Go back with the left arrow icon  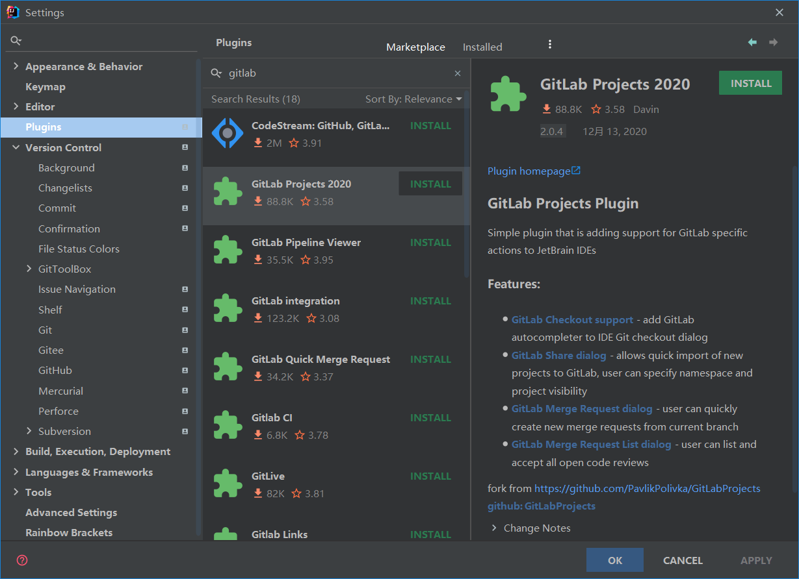pyautogui.click(x=752, y=42)
